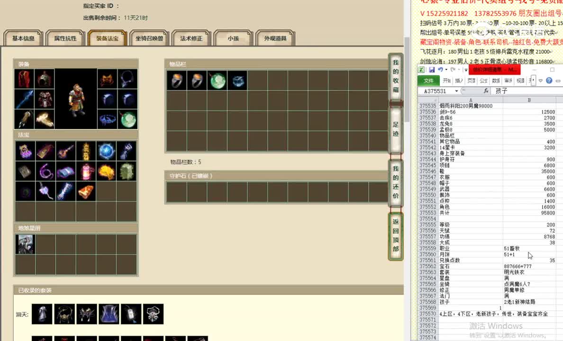Select the first cave outfit set icon
563x341 pixels.
(x=42, y=314)
